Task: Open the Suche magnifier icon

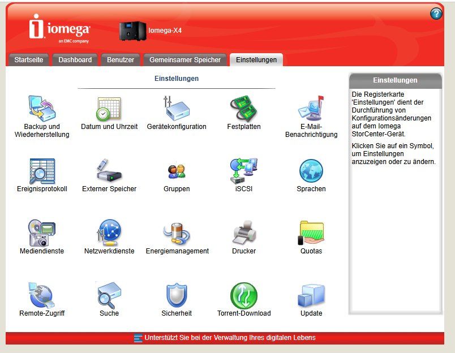Action: (x=109, y=295)
